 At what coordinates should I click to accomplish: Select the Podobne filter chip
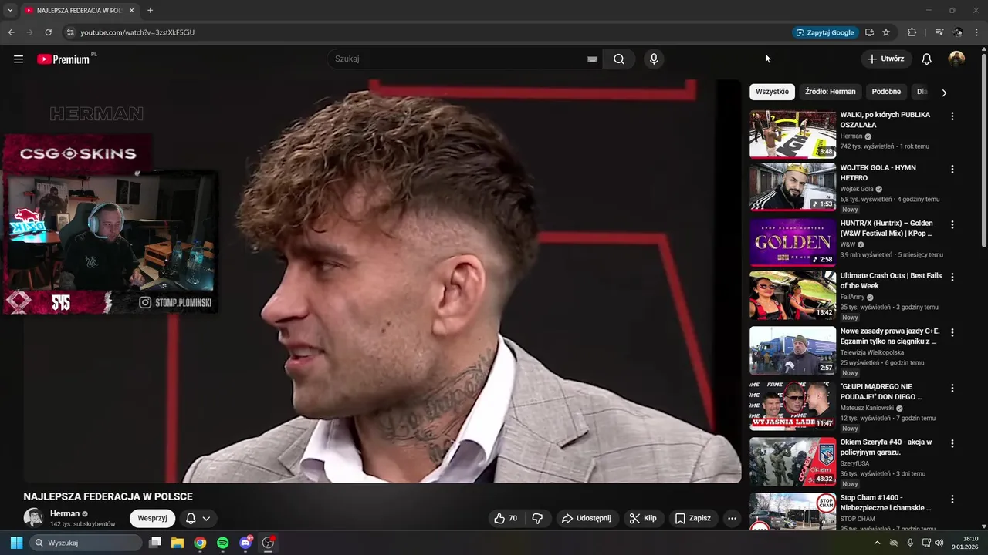click(x=886, y=92)
